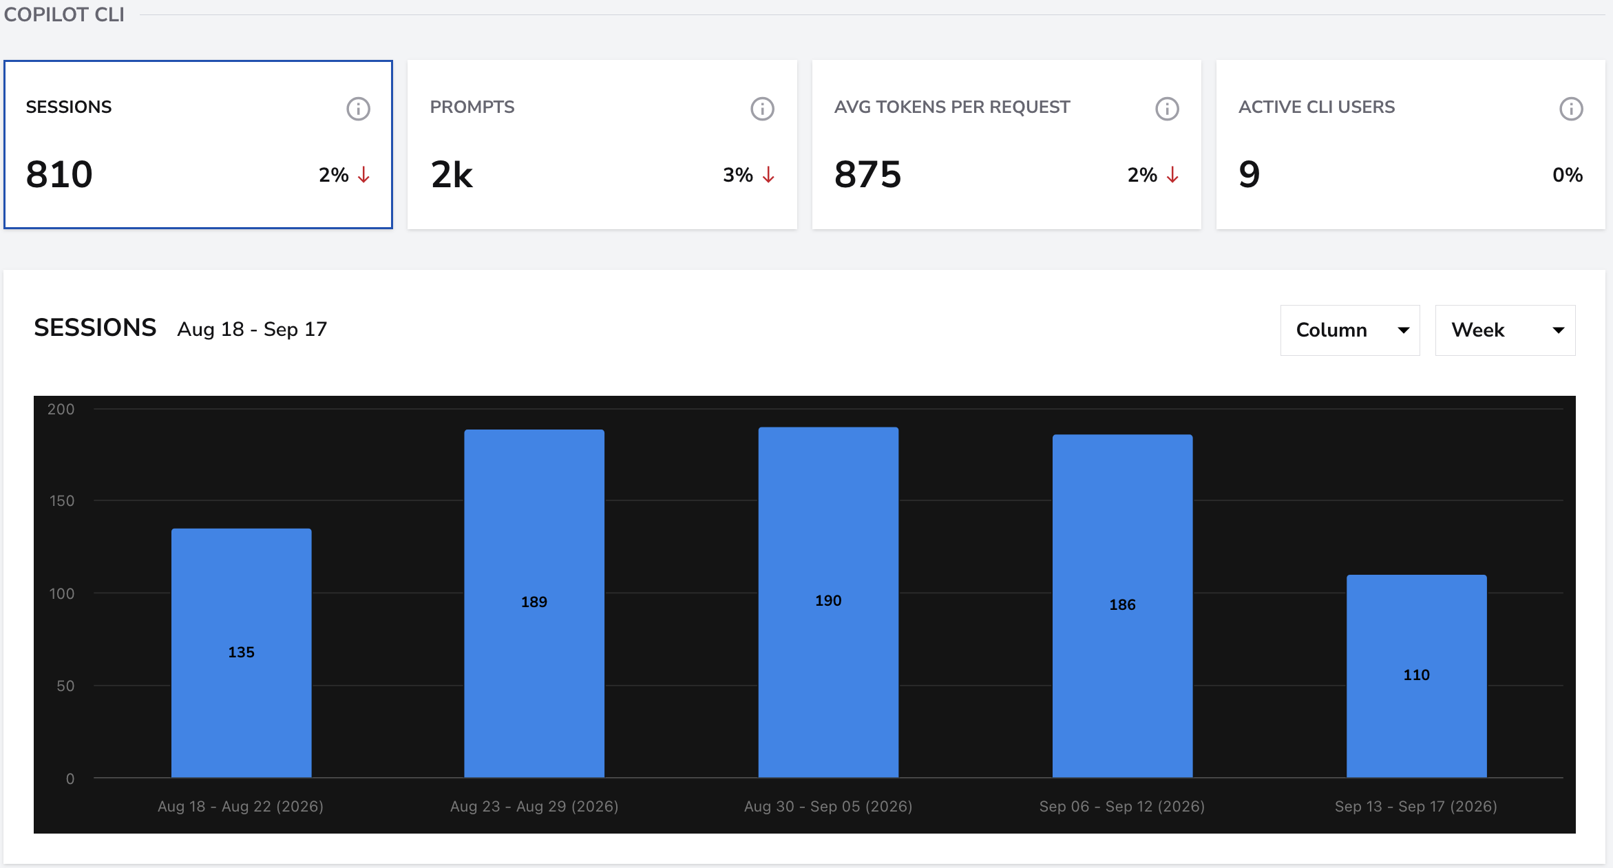The image size is (1613, 868).
Task: Click the 2k prompts value
Action: 452,174
